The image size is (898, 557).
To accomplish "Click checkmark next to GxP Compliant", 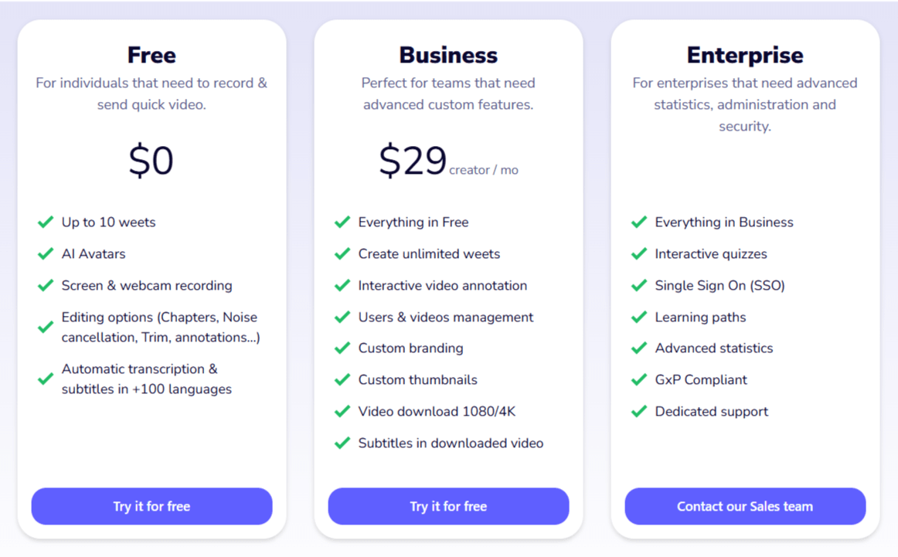I will tap(639, 380).
